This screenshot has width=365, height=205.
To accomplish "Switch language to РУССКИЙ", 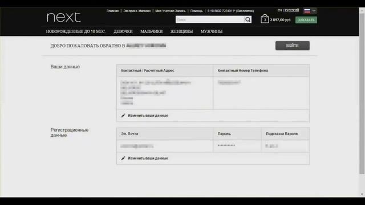I will [291, 10].
